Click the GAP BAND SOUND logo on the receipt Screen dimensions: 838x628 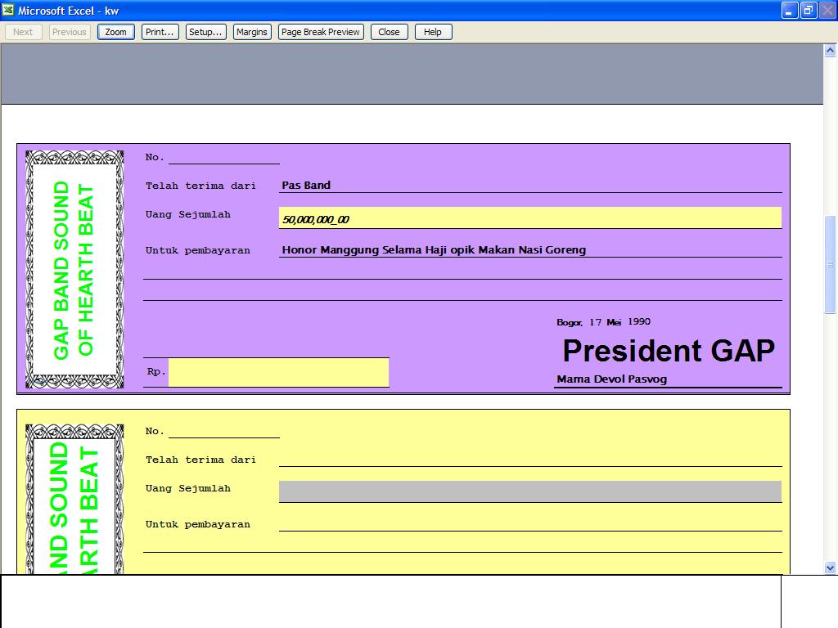74,267
